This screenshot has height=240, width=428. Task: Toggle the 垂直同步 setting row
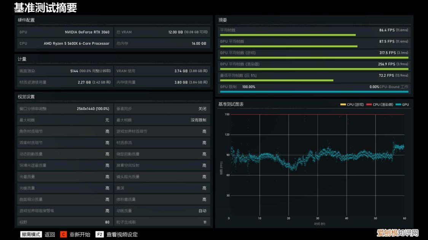(162, 109)
